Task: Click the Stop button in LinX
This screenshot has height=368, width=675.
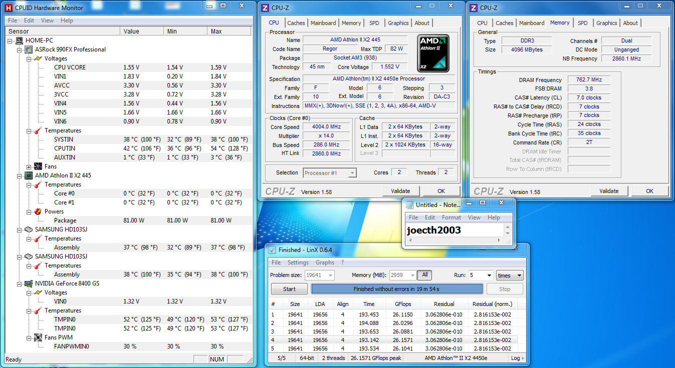Action: 505,289
